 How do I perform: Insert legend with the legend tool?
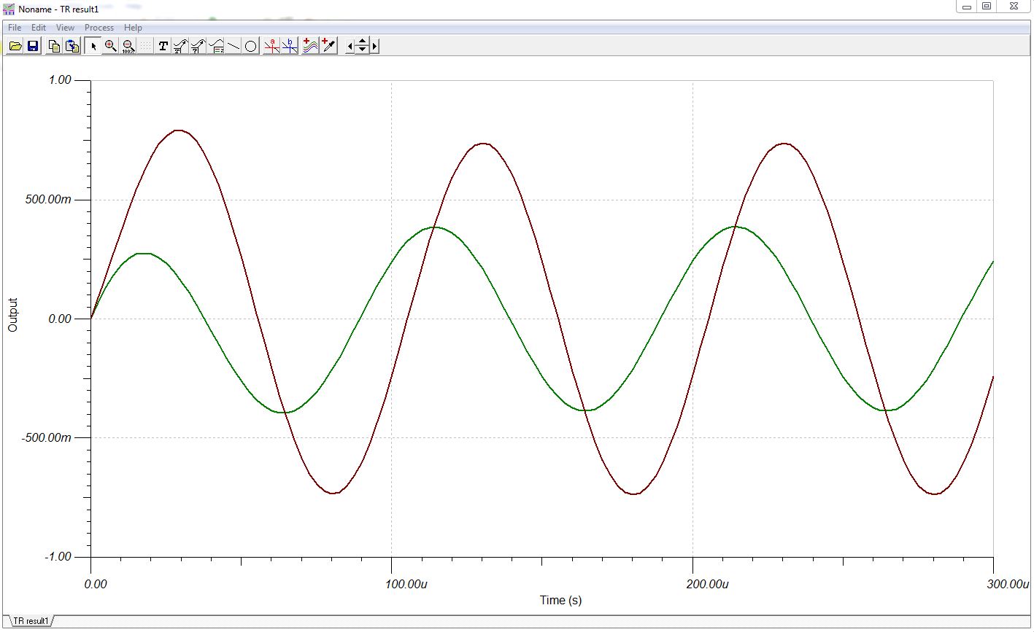(x=216, y=46)
